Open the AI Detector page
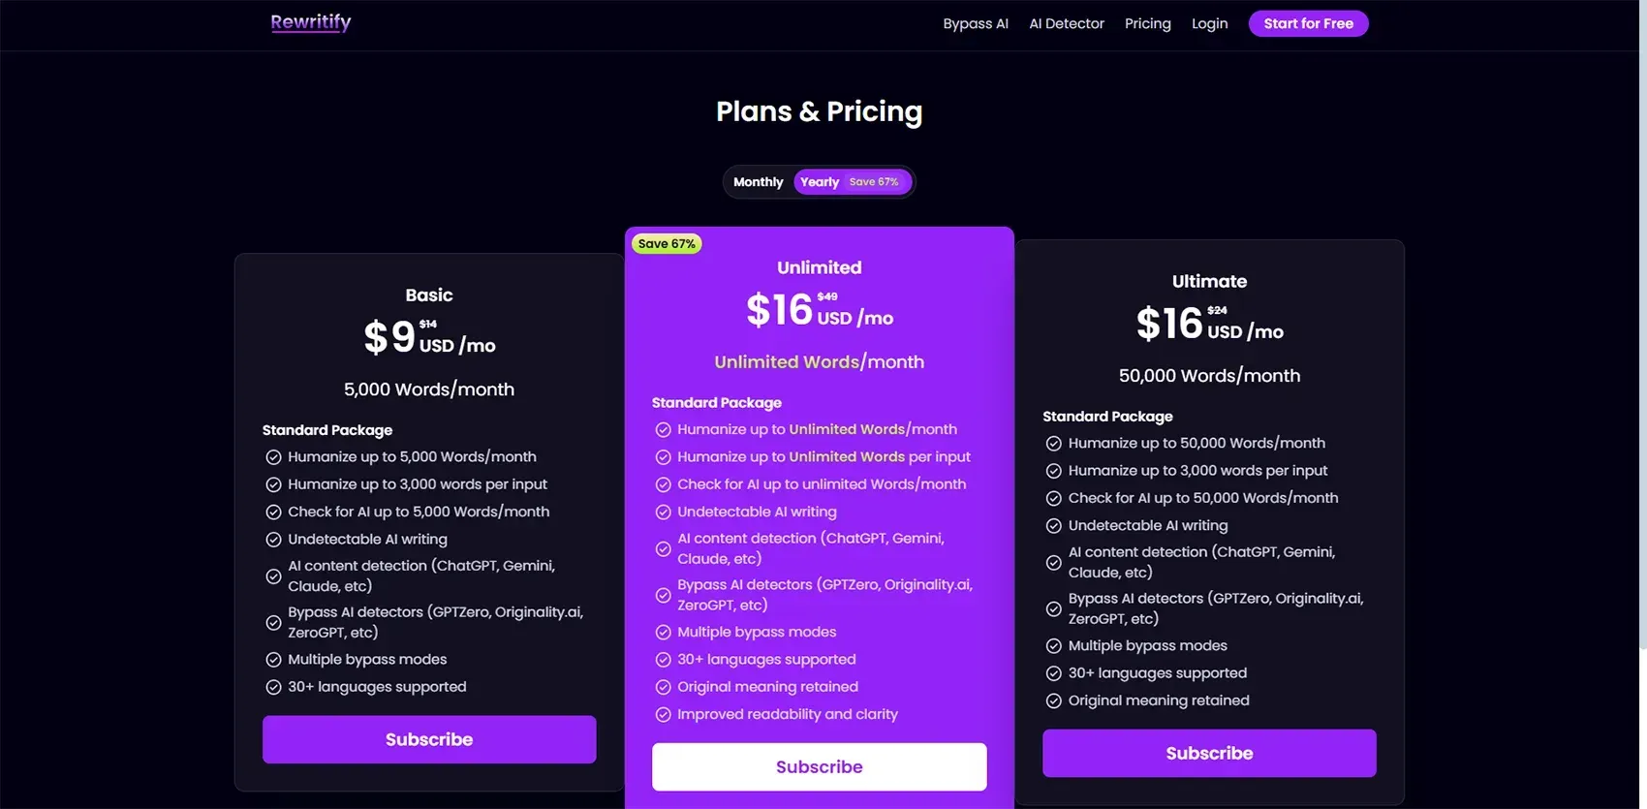1647x809 pixels. [1066, 23]
